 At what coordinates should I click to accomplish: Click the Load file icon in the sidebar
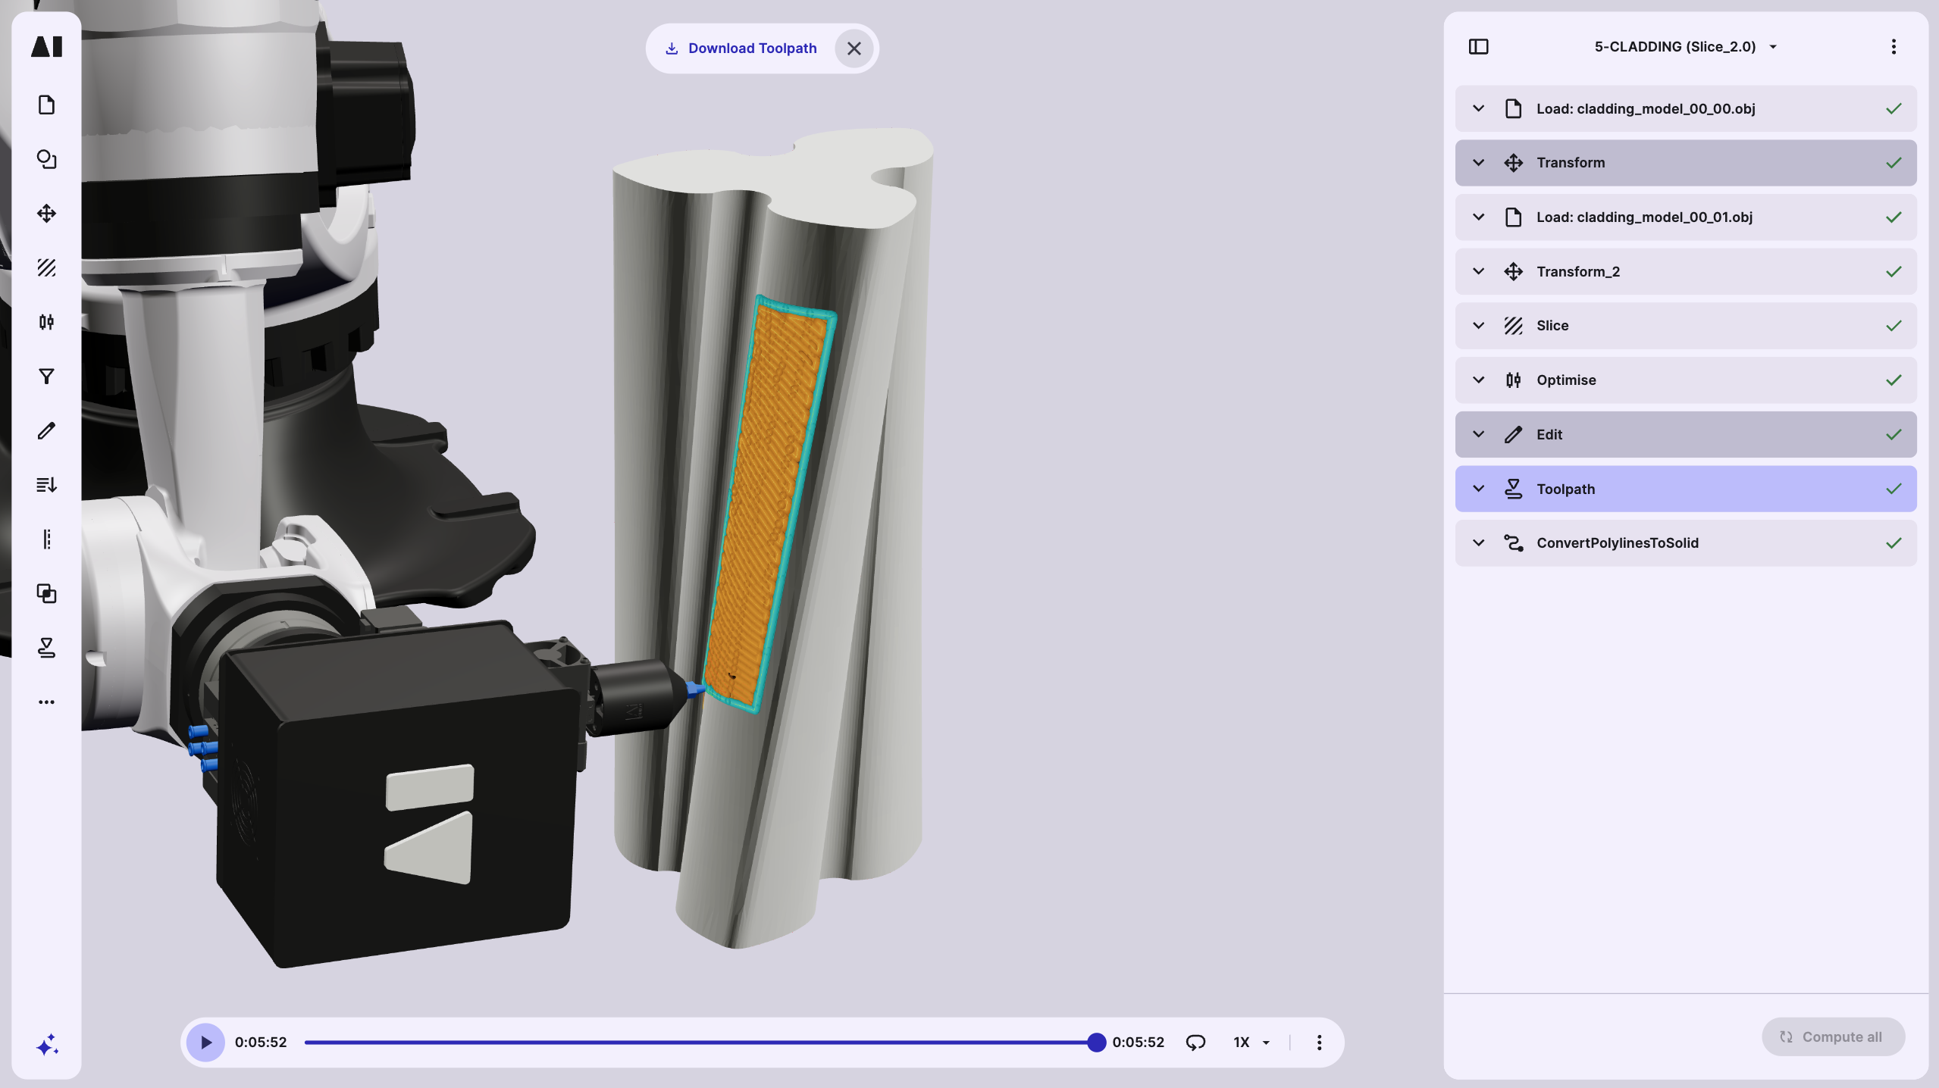click(x=46, y=105)
